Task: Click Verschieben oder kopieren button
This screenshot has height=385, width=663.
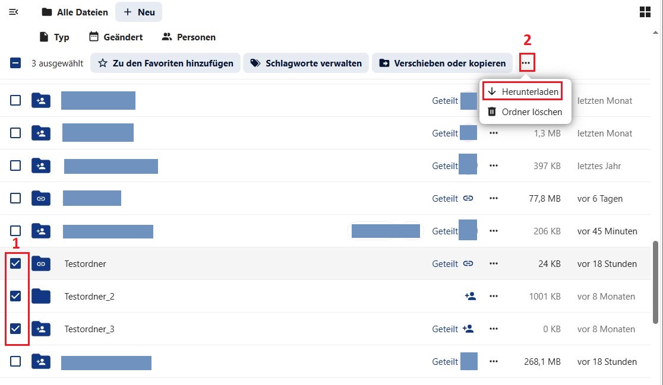Action: pos(443,63)
